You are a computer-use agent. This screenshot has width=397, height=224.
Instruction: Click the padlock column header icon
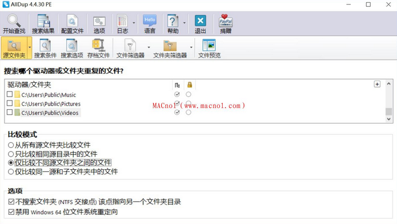point(190,85)
